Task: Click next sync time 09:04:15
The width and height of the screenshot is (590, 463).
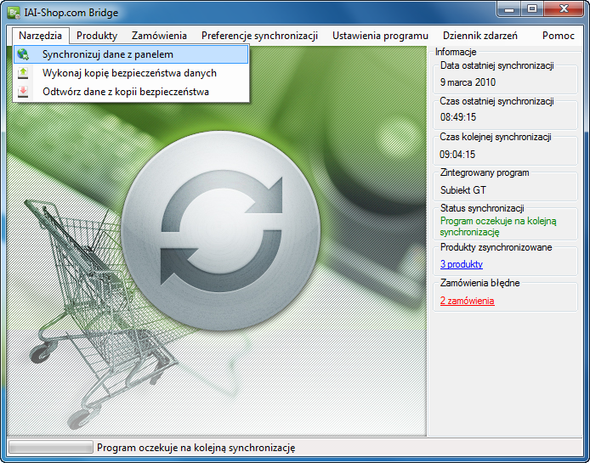Action: coord(457,155)
